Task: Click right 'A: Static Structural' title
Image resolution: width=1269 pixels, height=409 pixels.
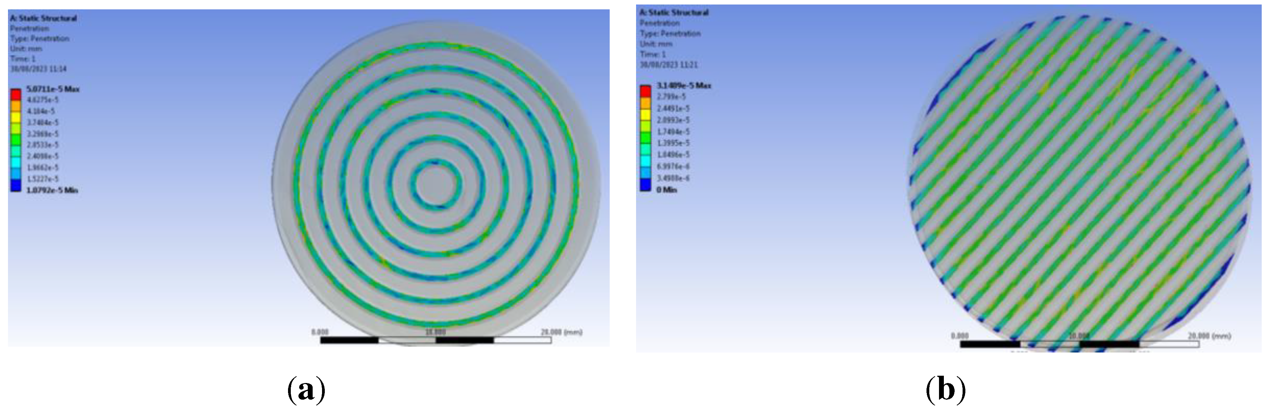Action: pyautogui.click(x=674, y=12)
